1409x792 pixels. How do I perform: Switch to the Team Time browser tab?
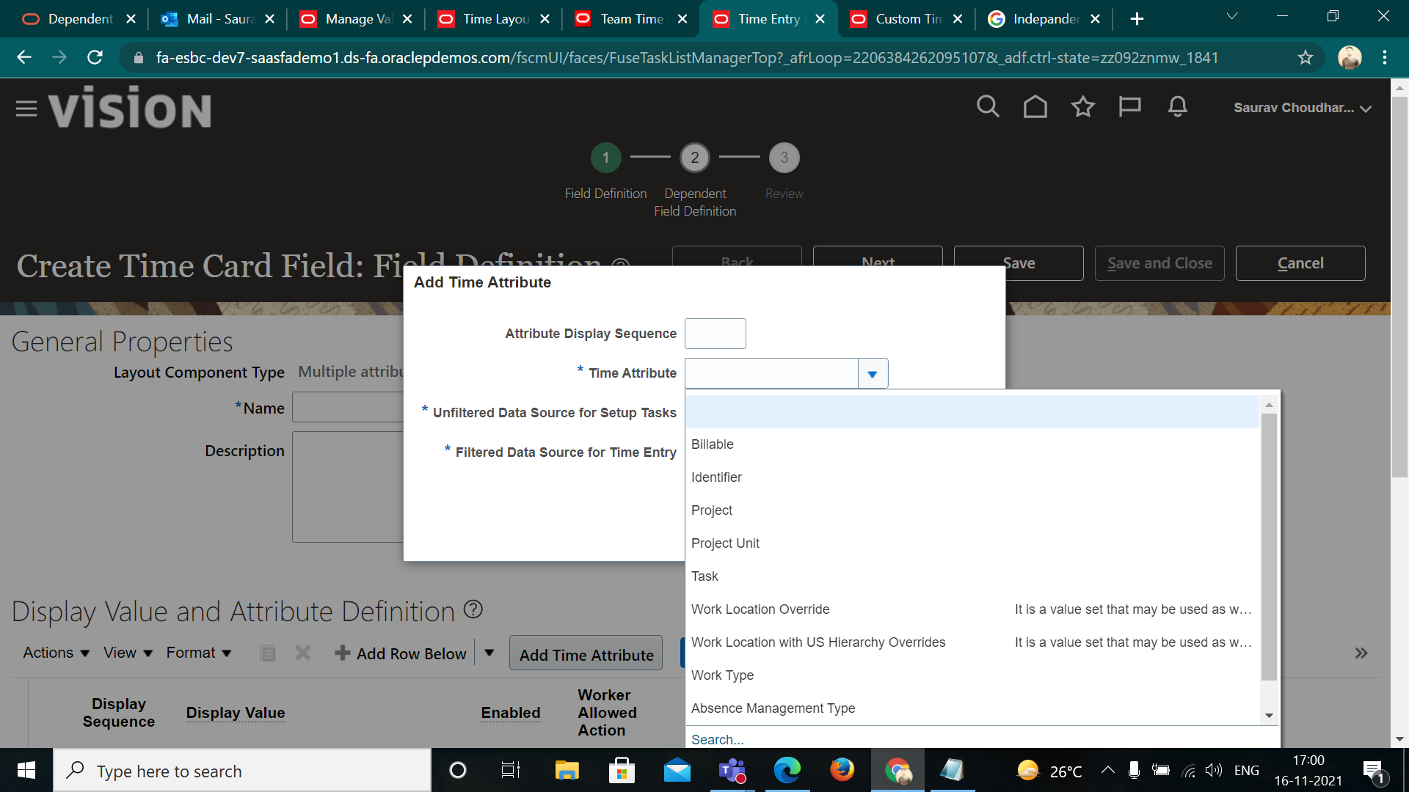631,19
